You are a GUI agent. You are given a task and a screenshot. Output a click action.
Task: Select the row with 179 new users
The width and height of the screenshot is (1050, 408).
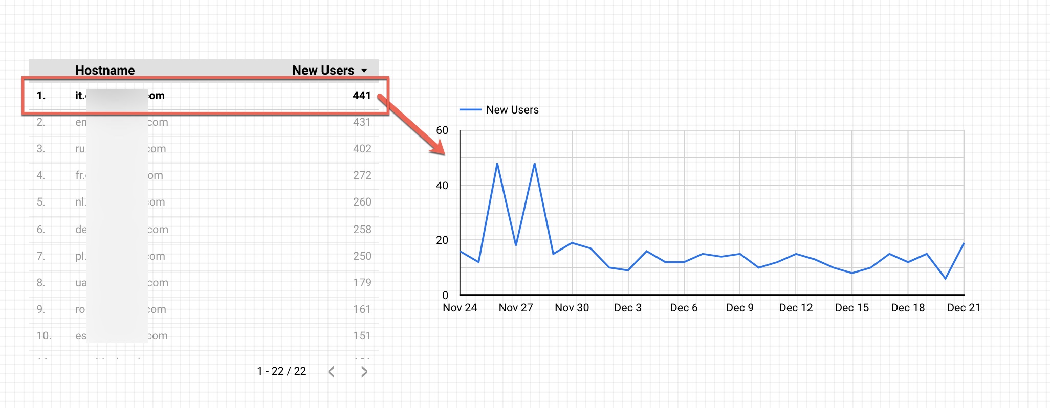tap(205, 283)
